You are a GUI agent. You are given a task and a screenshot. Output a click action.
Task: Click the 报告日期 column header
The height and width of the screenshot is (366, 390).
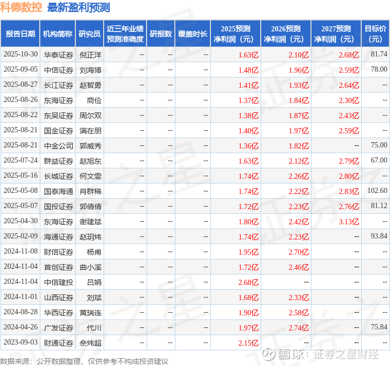20,34
